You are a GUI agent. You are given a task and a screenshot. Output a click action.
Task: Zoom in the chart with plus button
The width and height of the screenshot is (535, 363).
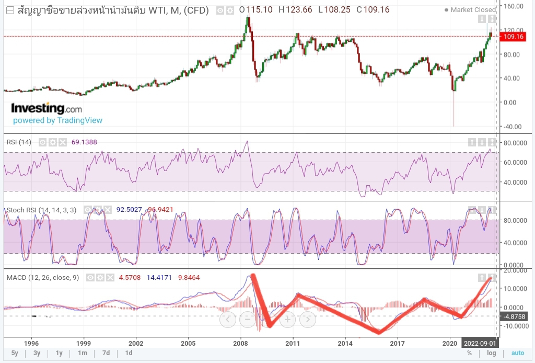[x=288, y=319]
